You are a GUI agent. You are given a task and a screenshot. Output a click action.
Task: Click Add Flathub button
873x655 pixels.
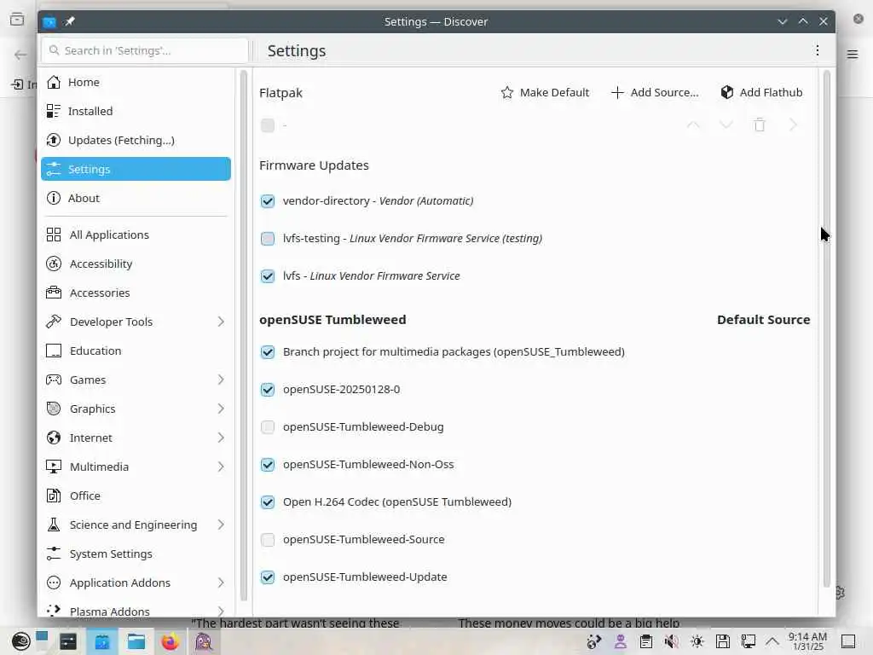[x=761, y=92]
